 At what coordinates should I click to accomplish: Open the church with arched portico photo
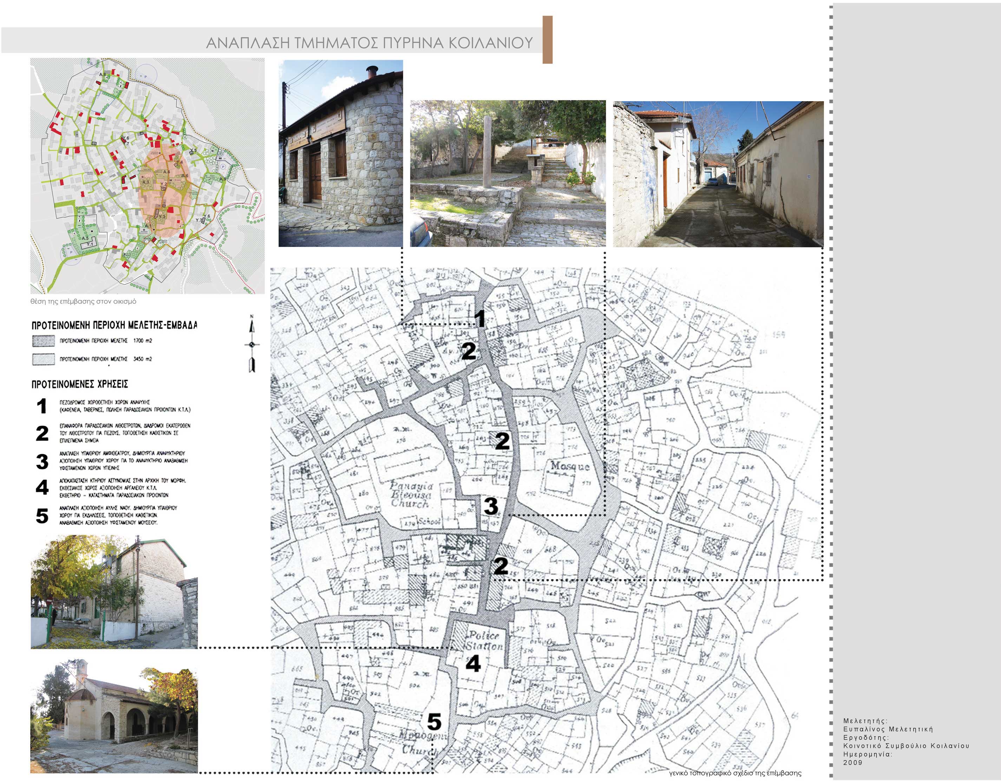pos(114,716)
